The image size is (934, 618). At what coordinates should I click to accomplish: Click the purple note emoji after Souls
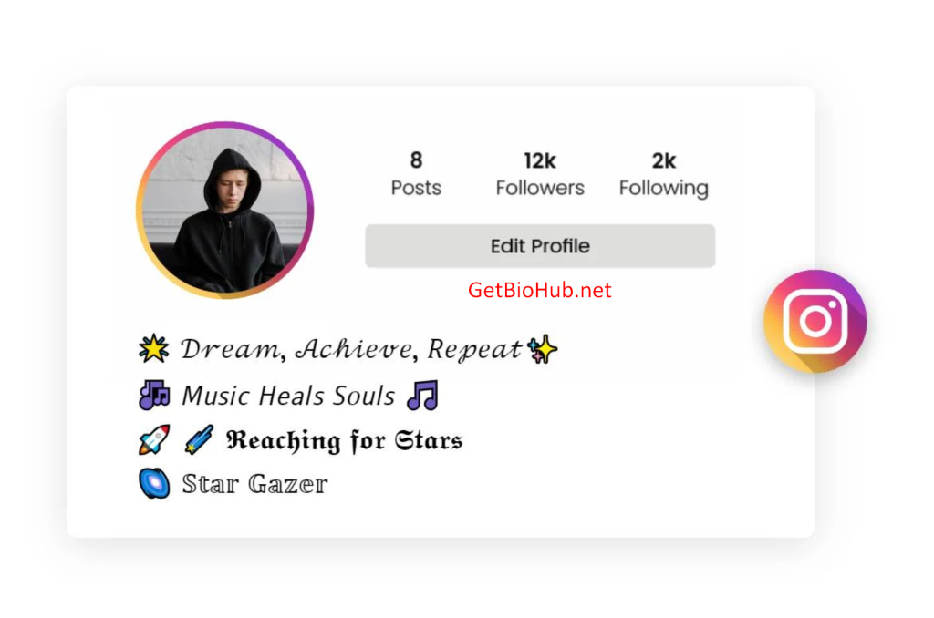(x=423, y=396)
